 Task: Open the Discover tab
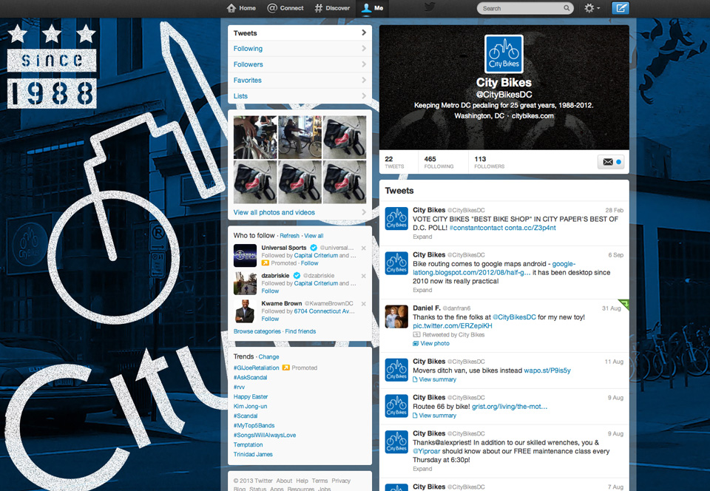point(332,8)
